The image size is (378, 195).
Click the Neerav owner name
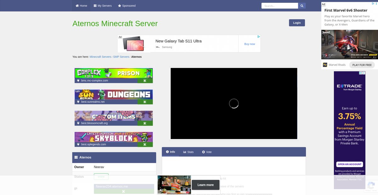pos(99,167)
